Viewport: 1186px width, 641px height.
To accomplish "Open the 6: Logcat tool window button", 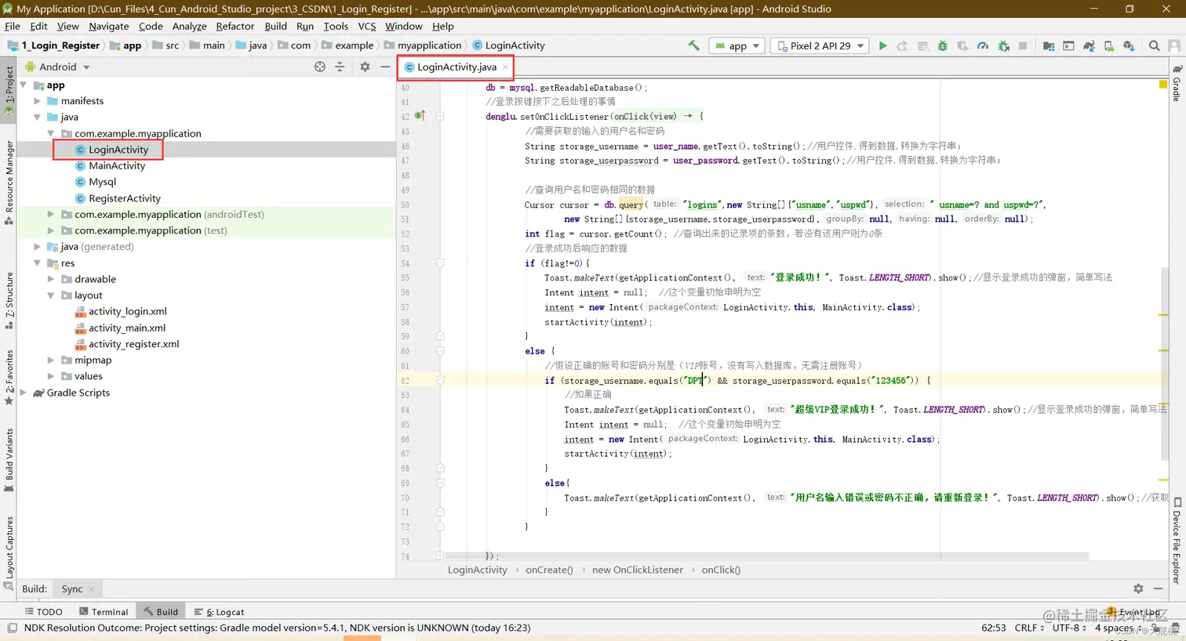I will click(x=219, y=612).
